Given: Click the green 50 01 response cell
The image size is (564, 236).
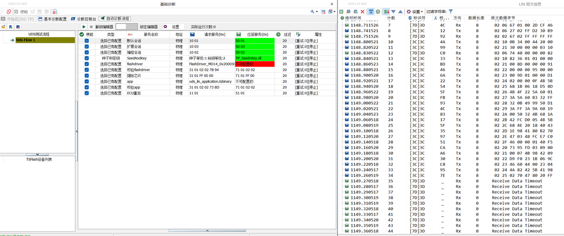Looking at the screenshot, I should [255, 41].
